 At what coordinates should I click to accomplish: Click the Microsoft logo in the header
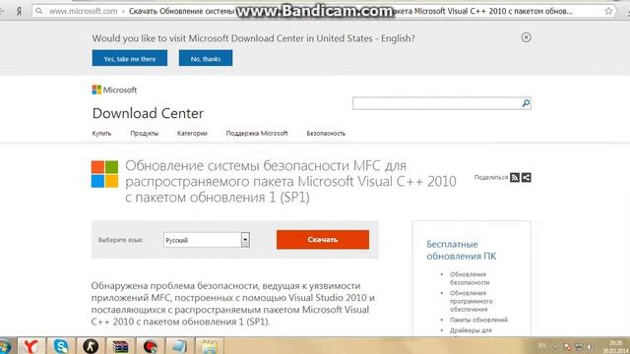114,89
